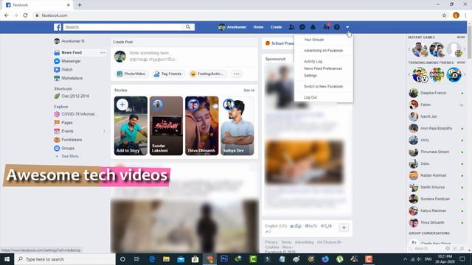
Task: Open Sathya Dev story
Action: coord(237,126)
